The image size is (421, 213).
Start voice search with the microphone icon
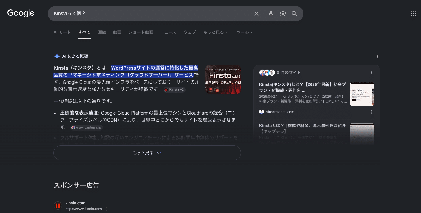[x=271, y=14]
